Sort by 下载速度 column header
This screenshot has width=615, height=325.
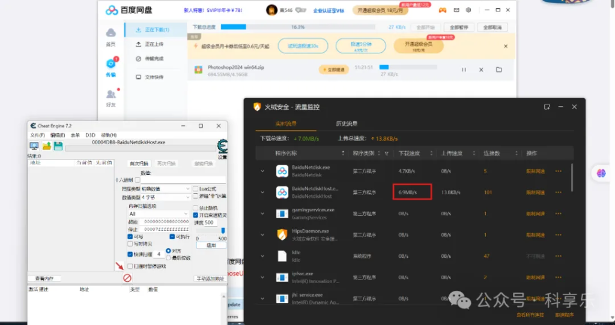coord(409,154)
